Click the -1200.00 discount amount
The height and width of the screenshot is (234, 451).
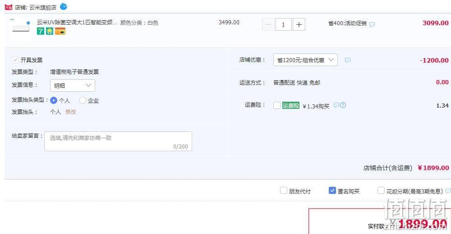(434, 60)
